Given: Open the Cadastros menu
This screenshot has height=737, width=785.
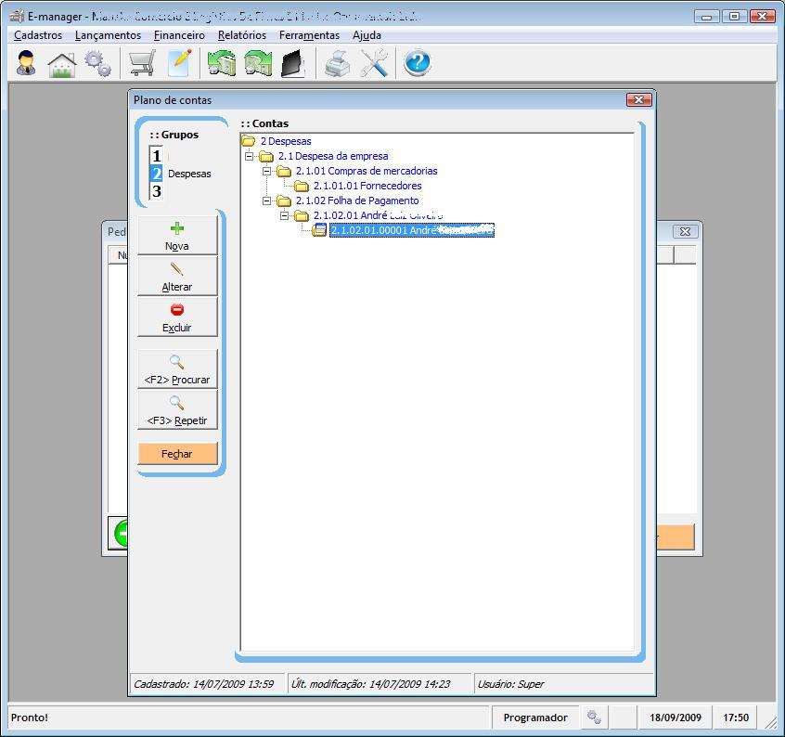Looking at the screenshot, I should coord(38,35).
